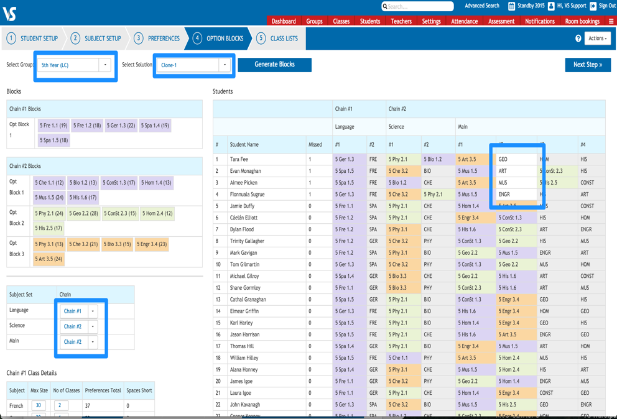Click student name Jamie Duffy

pyautogui.click(x=242, y=206)
